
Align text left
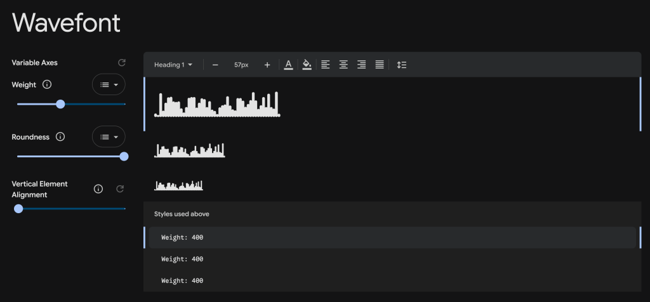pyautogui.click(x=326, y=65)
